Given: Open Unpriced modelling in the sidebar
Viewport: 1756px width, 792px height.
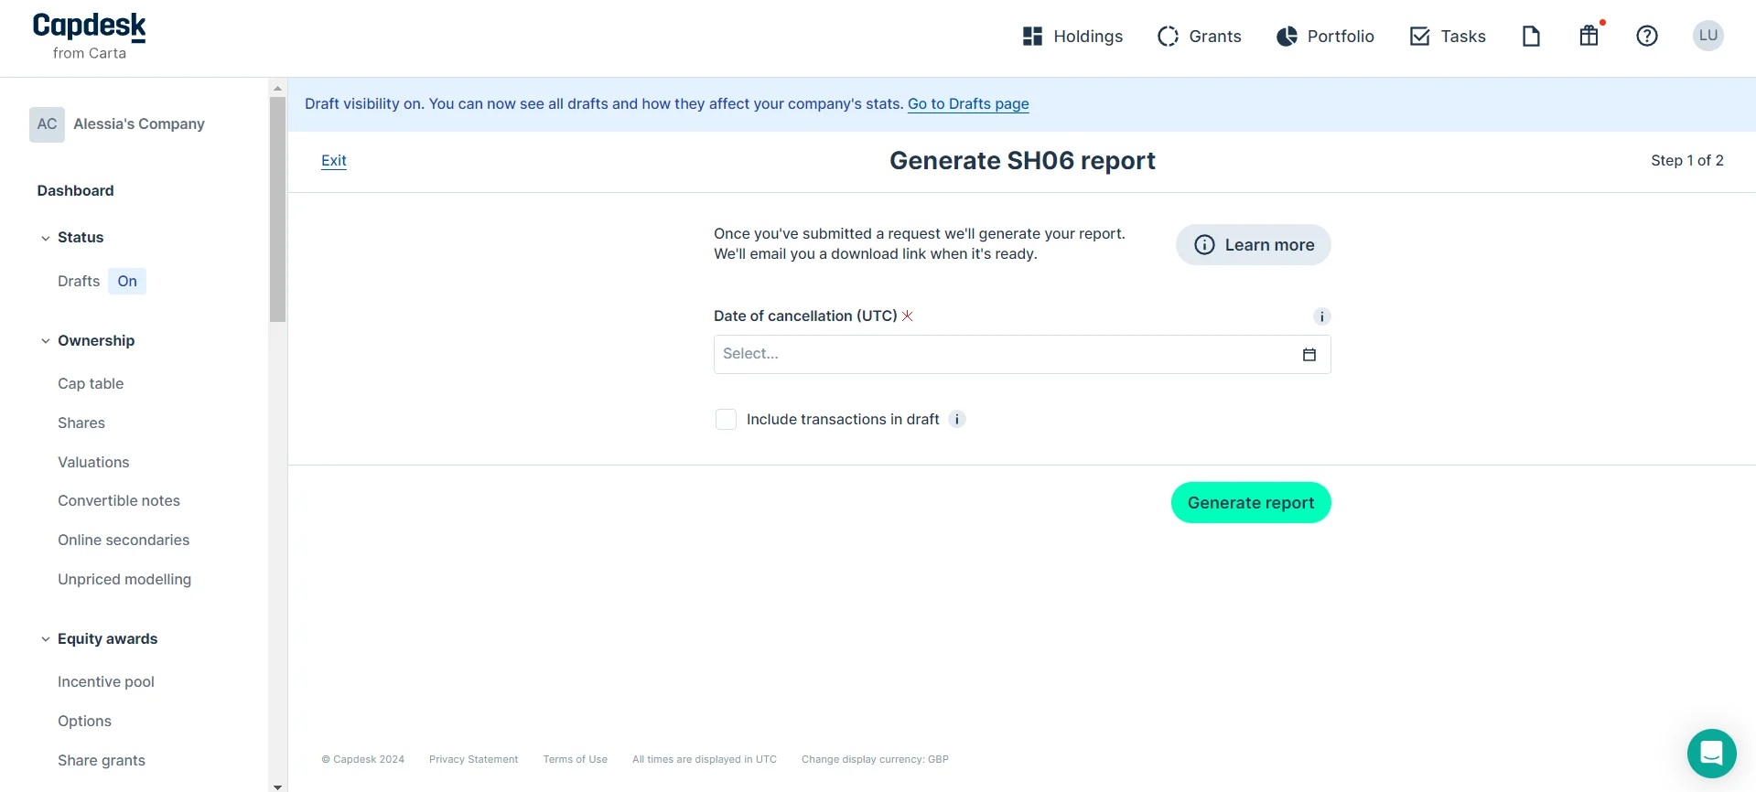Looking at the screenshot, I should [124, 580].
